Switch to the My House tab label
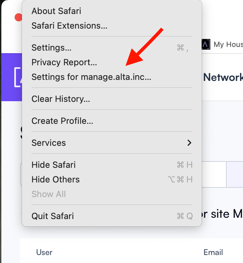This screenshot has height=263, width=243. click(228, 45)
